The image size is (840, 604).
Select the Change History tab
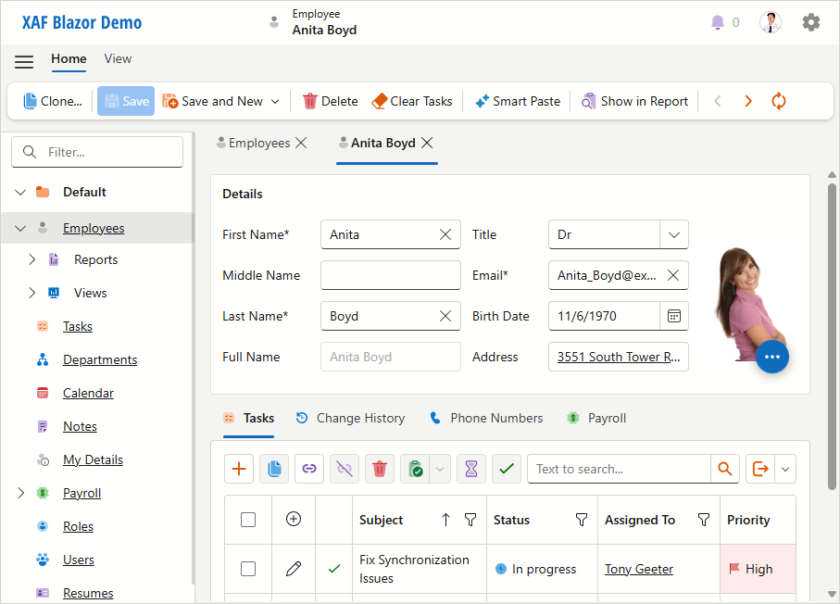click(350, 418)
